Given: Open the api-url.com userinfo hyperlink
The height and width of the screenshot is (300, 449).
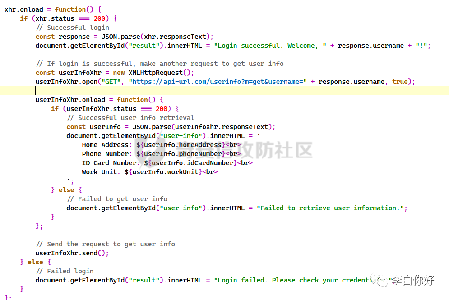Looking at the screenshot, I should (x=218, y=82).
